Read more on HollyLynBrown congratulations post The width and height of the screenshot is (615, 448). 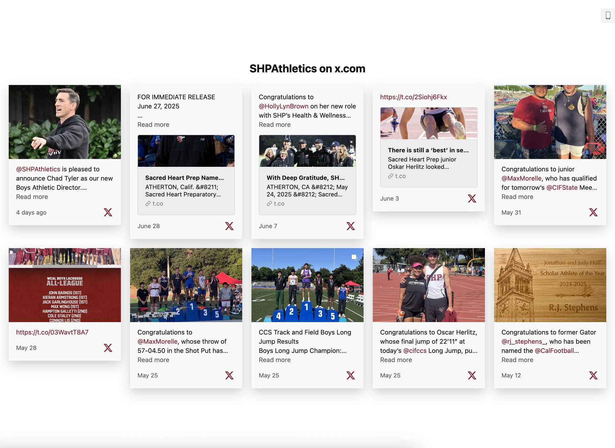coord(275,125)
